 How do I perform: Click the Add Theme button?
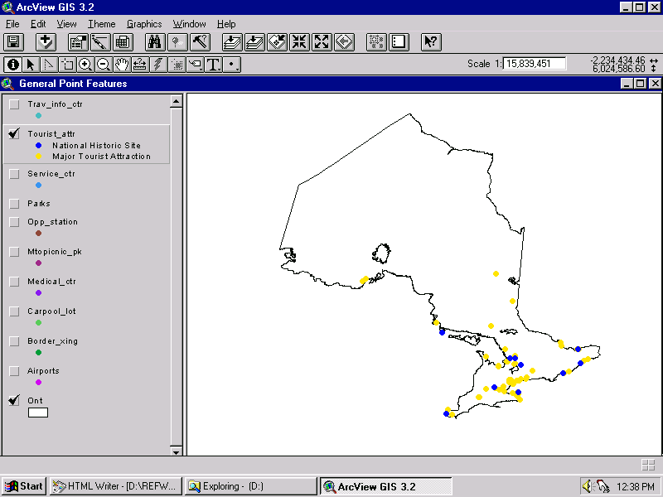pyautogui.click(x=46, y=42)
